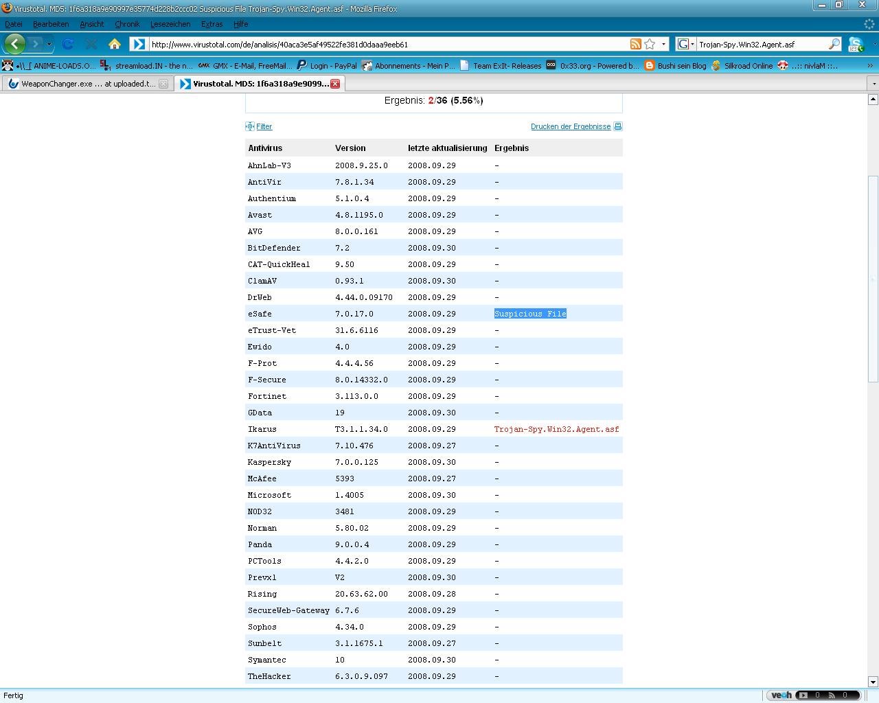Image resolution: width=879 pixels, height=703 pixels.
Task: Click the Filter link above results
Action: point(264,126)
